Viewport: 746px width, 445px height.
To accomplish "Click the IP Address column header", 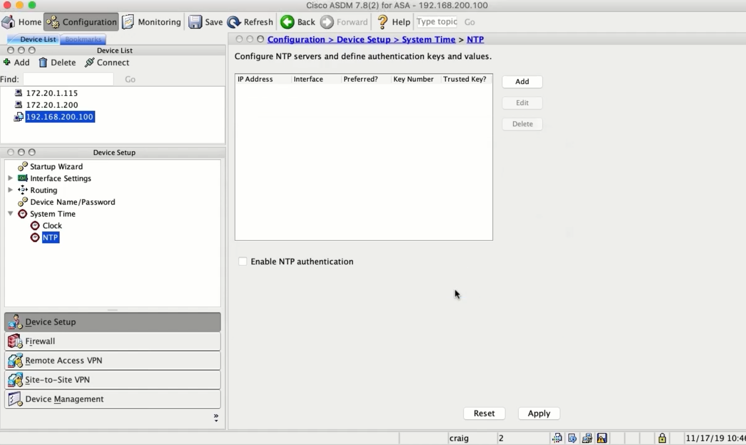I will [x=263, y=79].
